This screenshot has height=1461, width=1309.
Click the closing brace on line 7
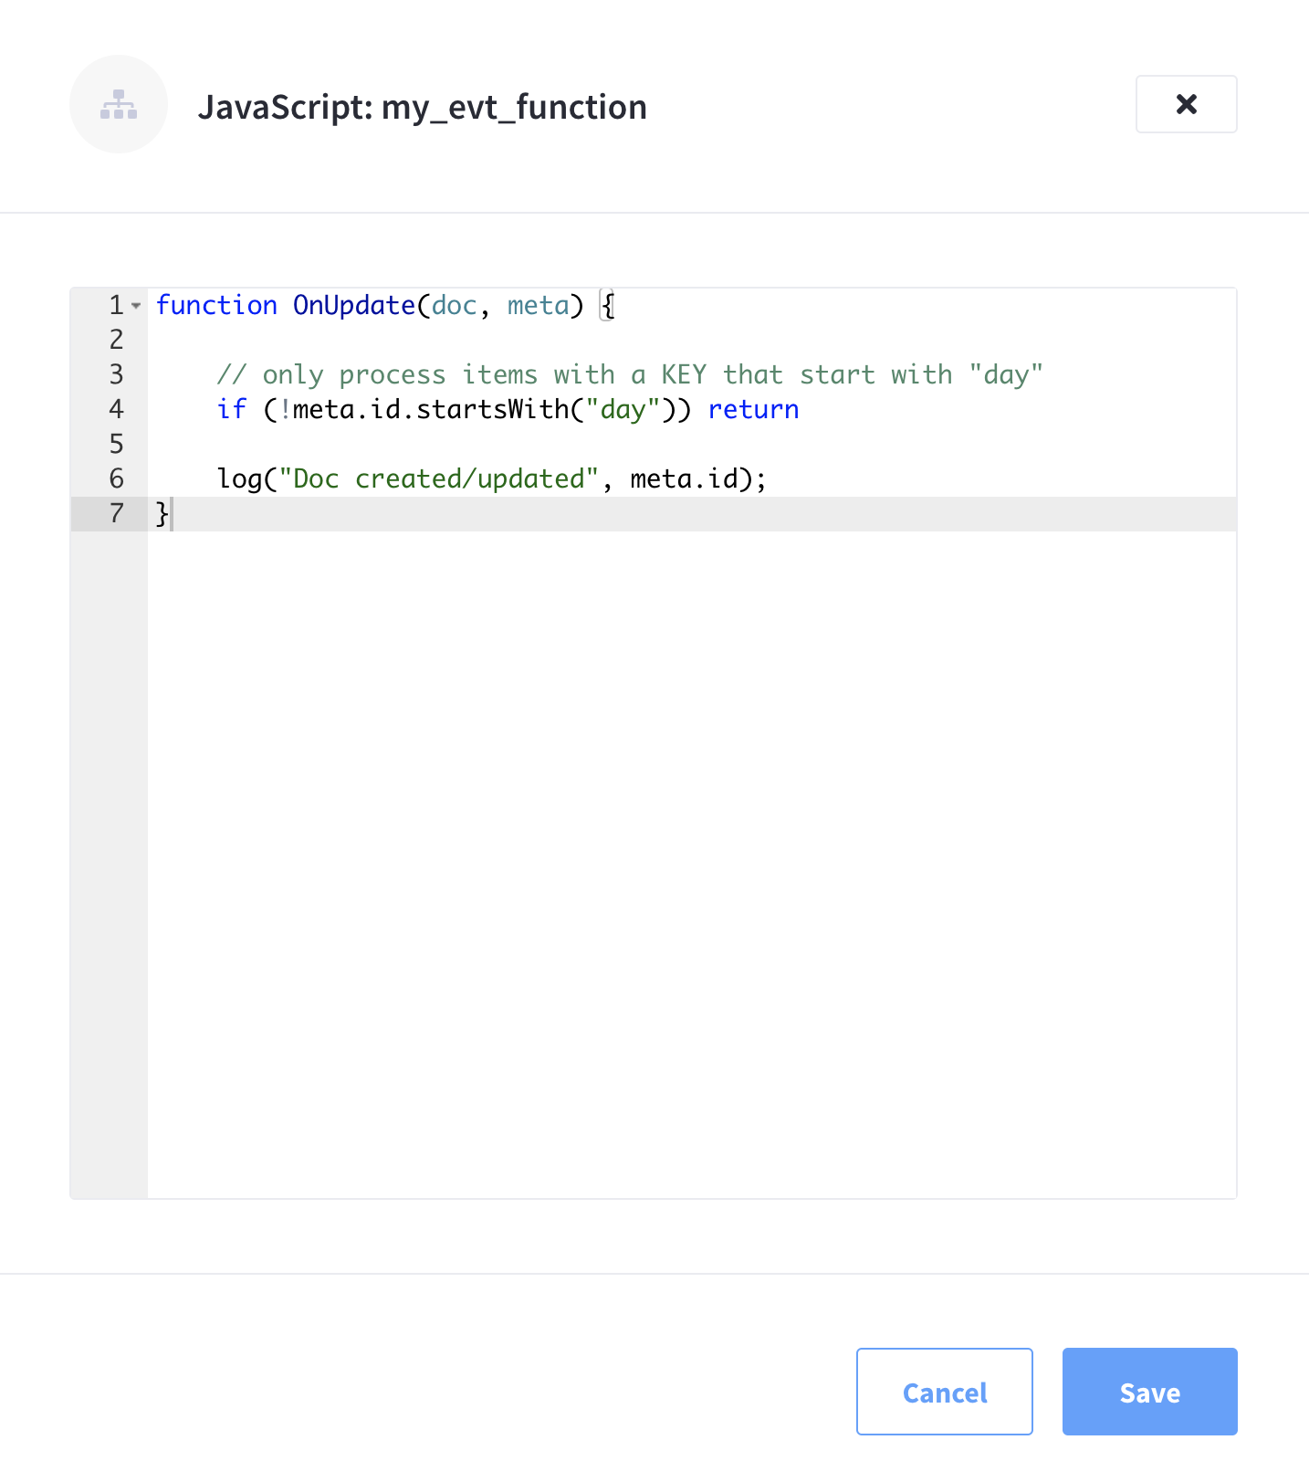click(162, 513)
